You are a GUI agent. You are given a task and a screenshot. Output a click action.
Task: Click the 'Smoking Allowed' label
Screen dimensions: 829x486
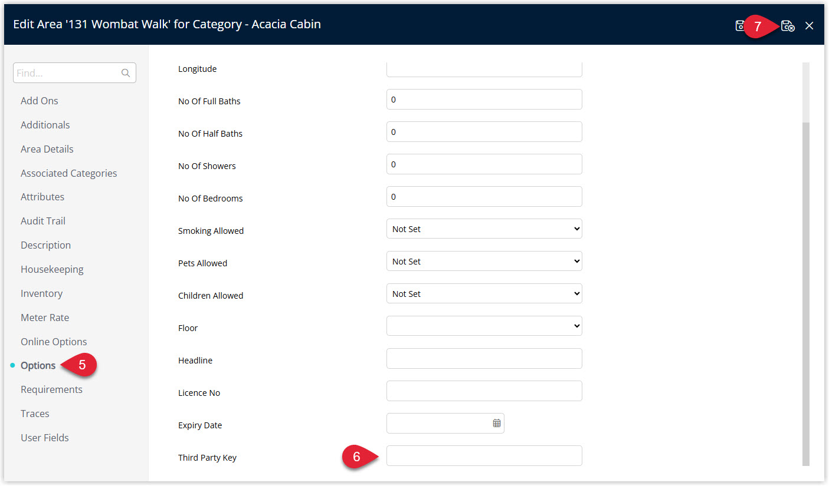pyautogui.click(x=211, y=231)
